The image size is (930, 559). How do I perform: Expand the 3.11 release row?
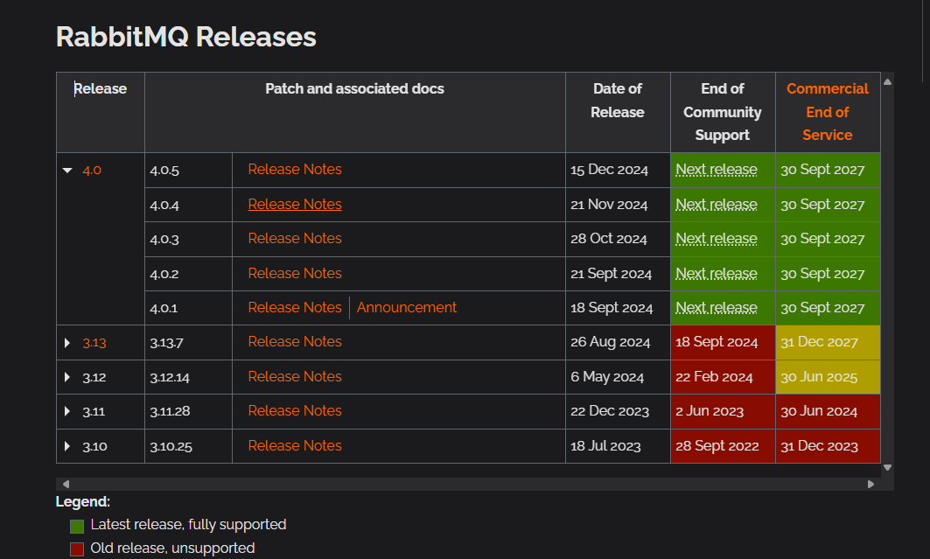(x=67, y=411)
